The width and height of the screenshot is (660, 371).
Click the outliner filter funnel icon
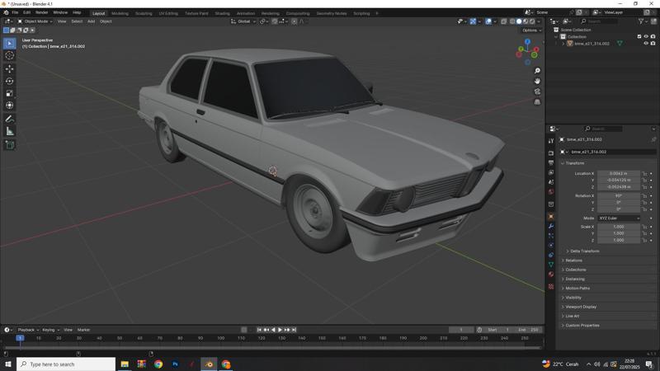(641, 21)
